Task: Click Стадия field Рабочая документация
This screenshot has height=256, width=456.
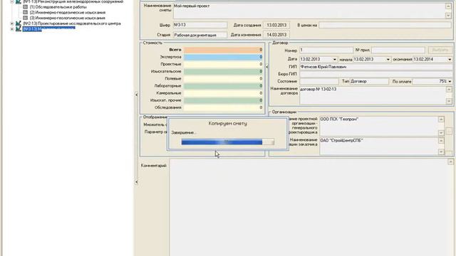Action: click(200, 35)
